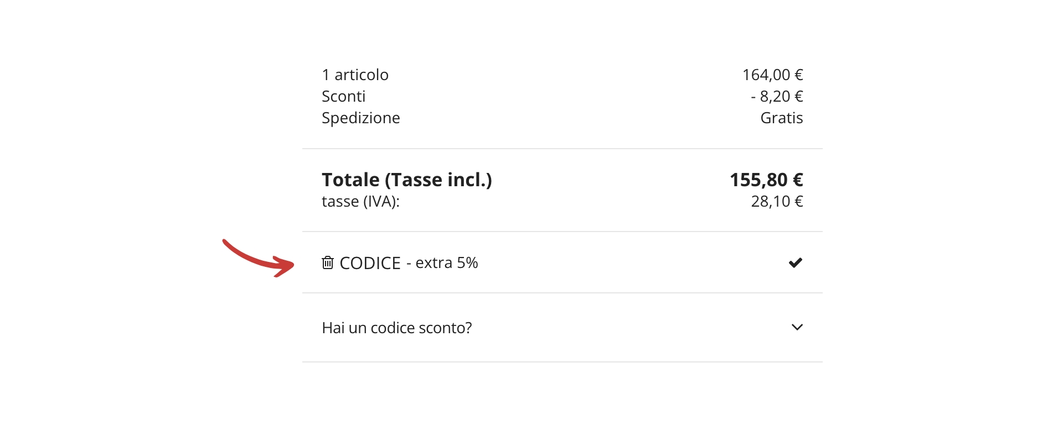Click the bottom divider under discount prompt
Image resolution: width=1063 pixels, height=431 pixels.
[x=562, y=362]
